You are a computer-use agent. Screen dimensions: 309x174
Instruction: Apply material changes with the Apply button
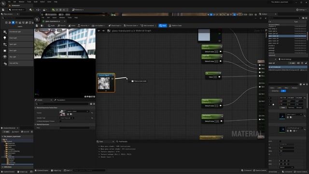[x=51, y=26]
